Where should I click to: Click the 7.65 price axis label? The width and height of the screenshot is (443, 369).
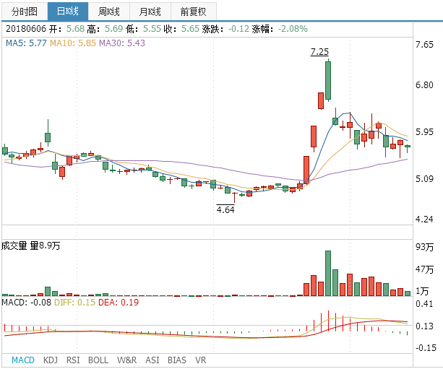424,45
